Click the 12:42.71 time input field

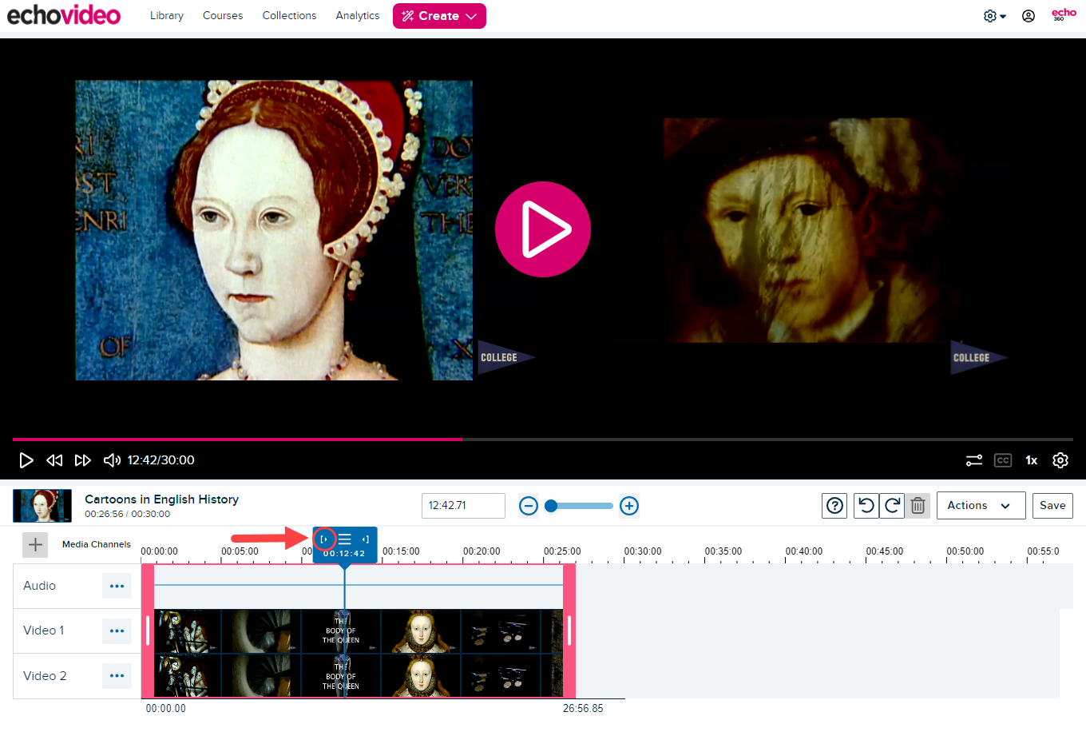[x=463, y=506]
